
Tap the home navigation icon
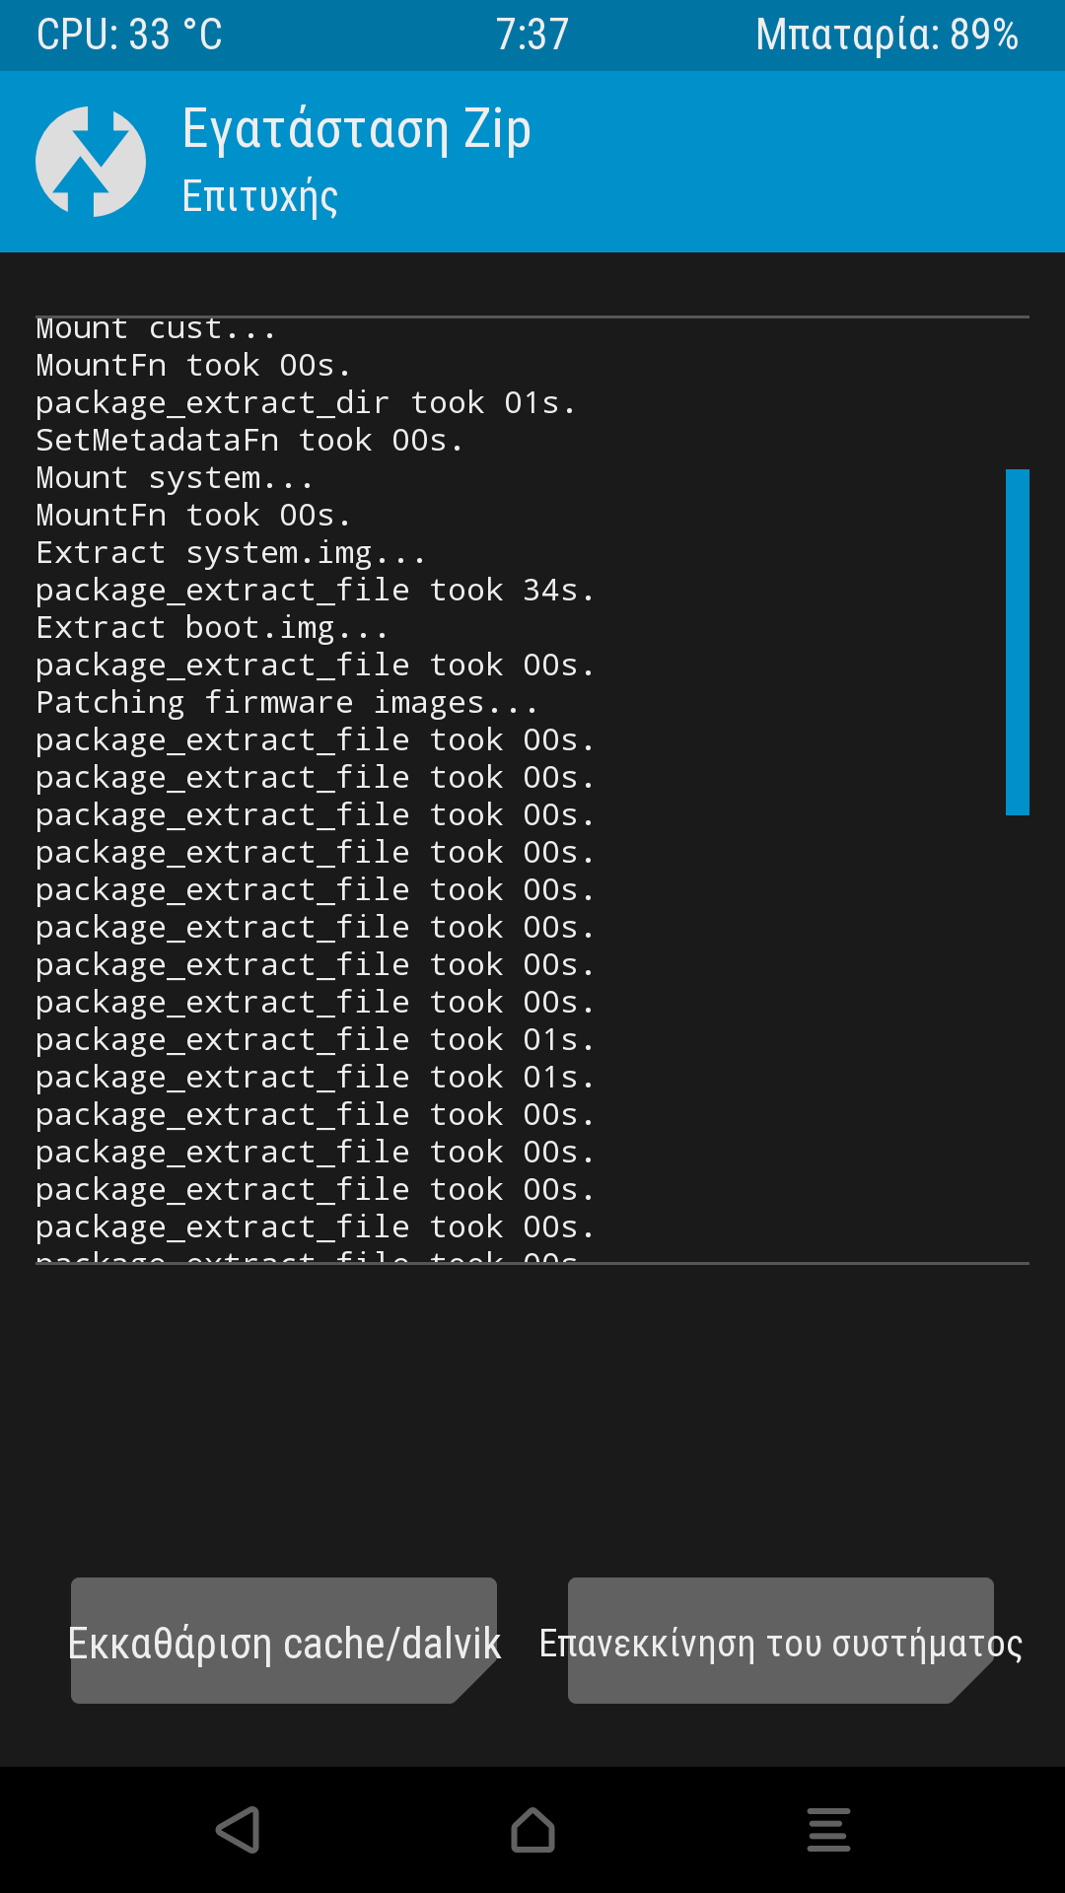[532, 1830]
